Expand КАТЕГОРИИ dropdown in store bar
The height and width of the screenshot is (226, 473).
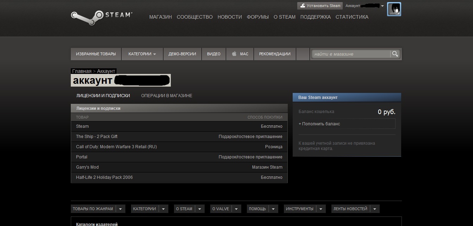pyautogui.click(x=142, y=54)
